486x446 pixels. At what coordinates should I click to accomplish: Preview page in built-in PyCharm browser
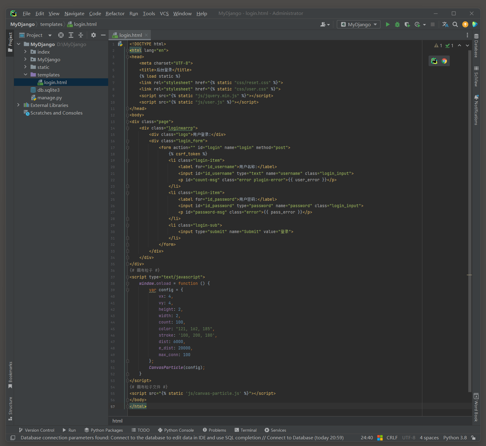(434, 61)
